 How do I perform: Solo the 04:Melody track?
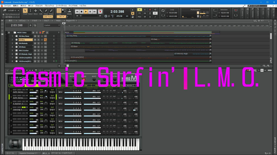[38, 43]
